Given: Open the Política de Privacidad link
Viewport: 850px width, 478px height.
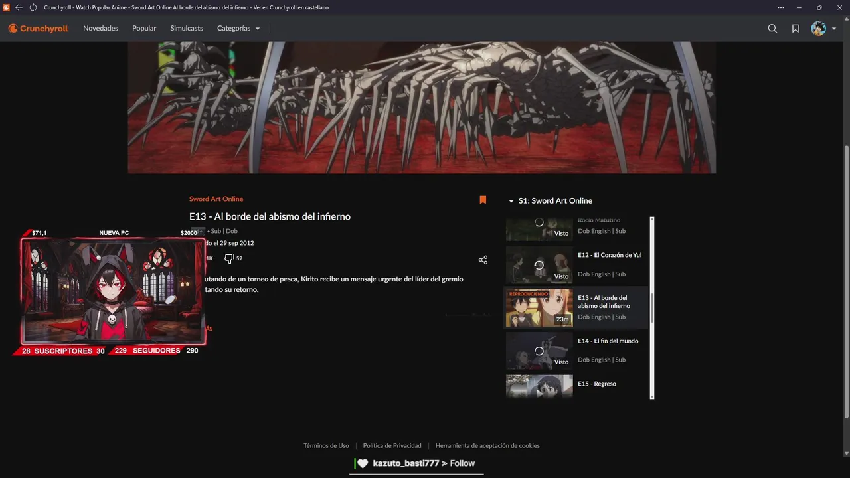Looking at the screenshot, I should [392, 446].
